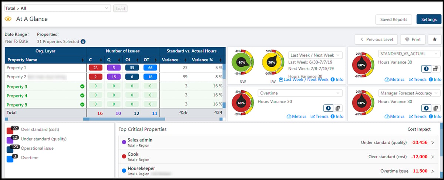Toggle the coins cost view in STANDARD_VS_ACTUAL panel

435,69
